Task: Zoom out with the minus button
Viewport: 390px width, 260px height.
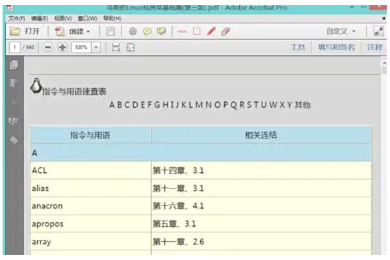Action: (x=47, y=47)
